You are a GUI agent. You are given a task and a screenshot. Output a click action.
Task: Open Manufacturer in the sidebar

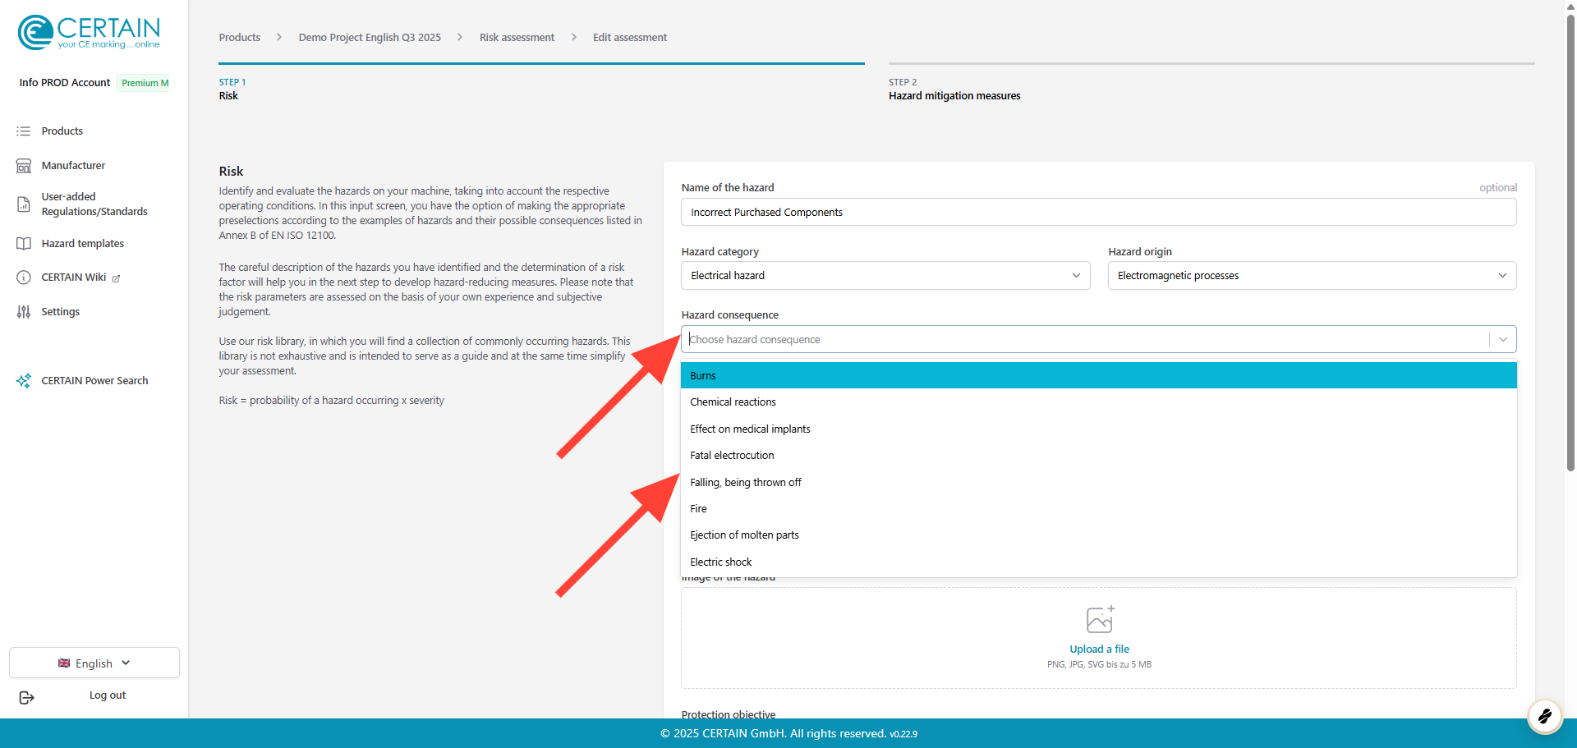73,166
